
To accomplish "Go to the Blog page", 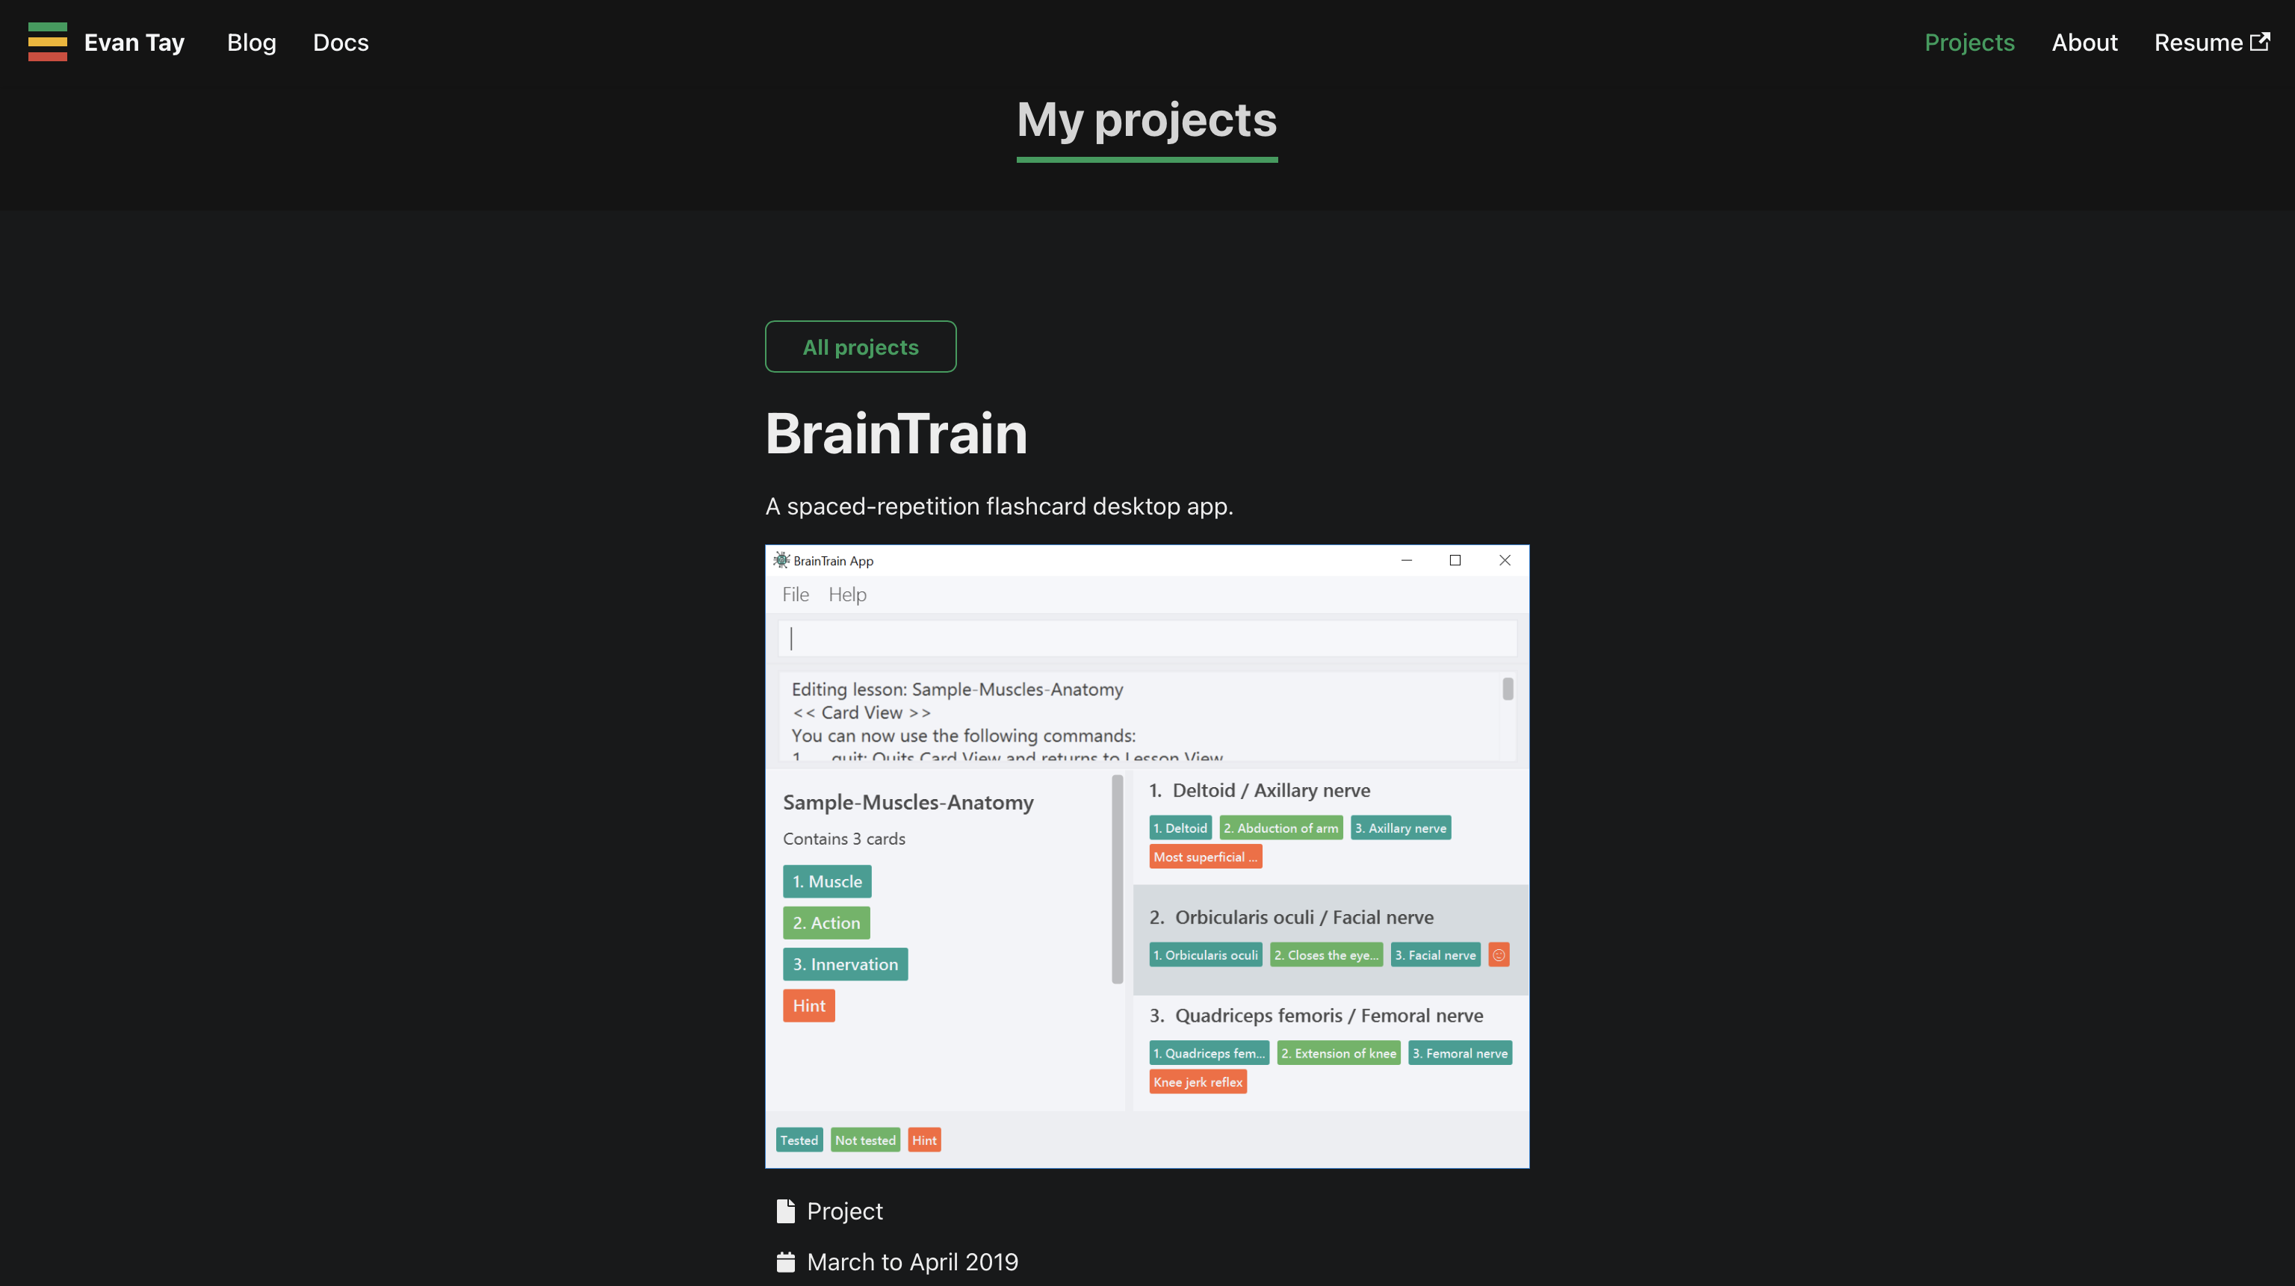I will pyautogui.click(x=251, y=42).
